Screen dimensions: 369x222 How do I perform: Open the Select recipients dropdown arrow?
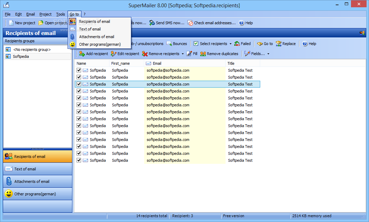point(230,44)
